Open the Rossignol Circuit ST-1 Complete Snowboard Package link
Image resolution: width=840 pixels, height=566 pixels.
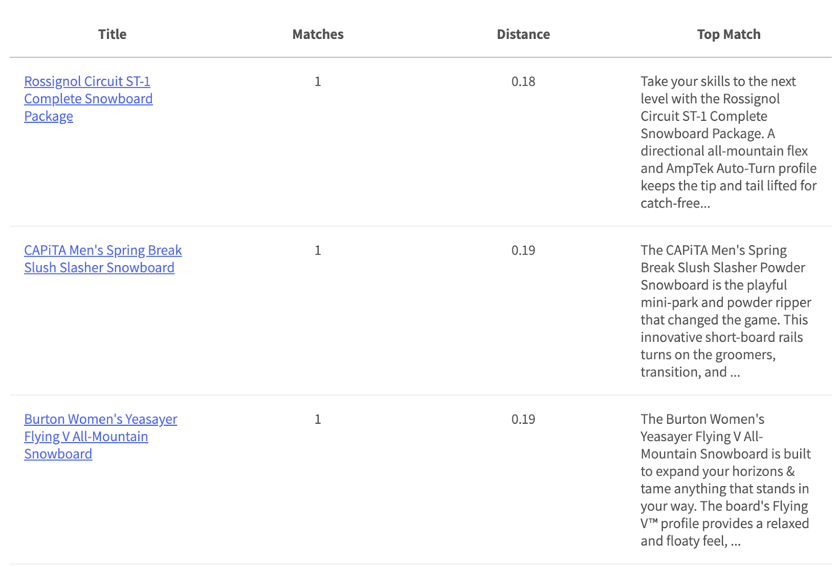[88, 99]
